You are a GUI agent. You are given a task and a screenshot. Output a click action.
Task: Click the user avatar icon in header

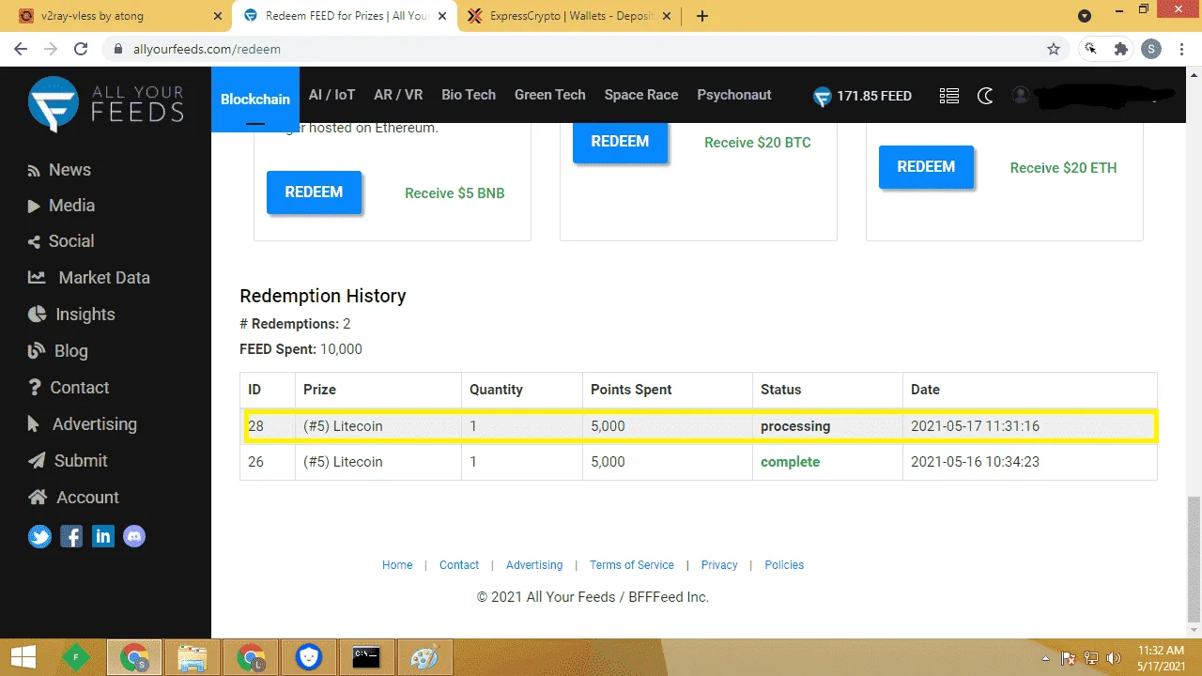[x=1021, y=95]
